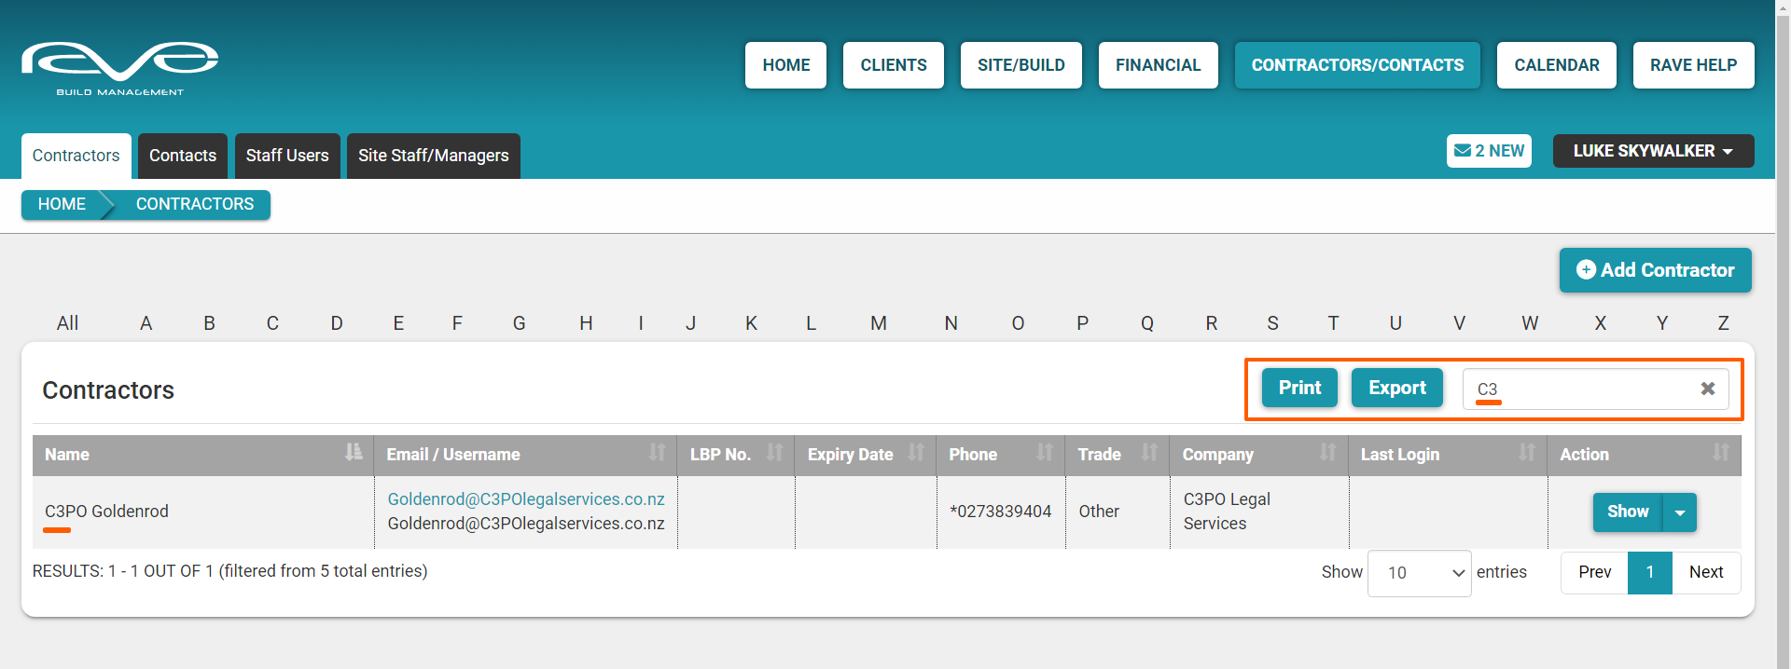This screenshot has height=669, width=1791.
Task: Filter contractors by letter H
Action: click(x=586, y=323)
